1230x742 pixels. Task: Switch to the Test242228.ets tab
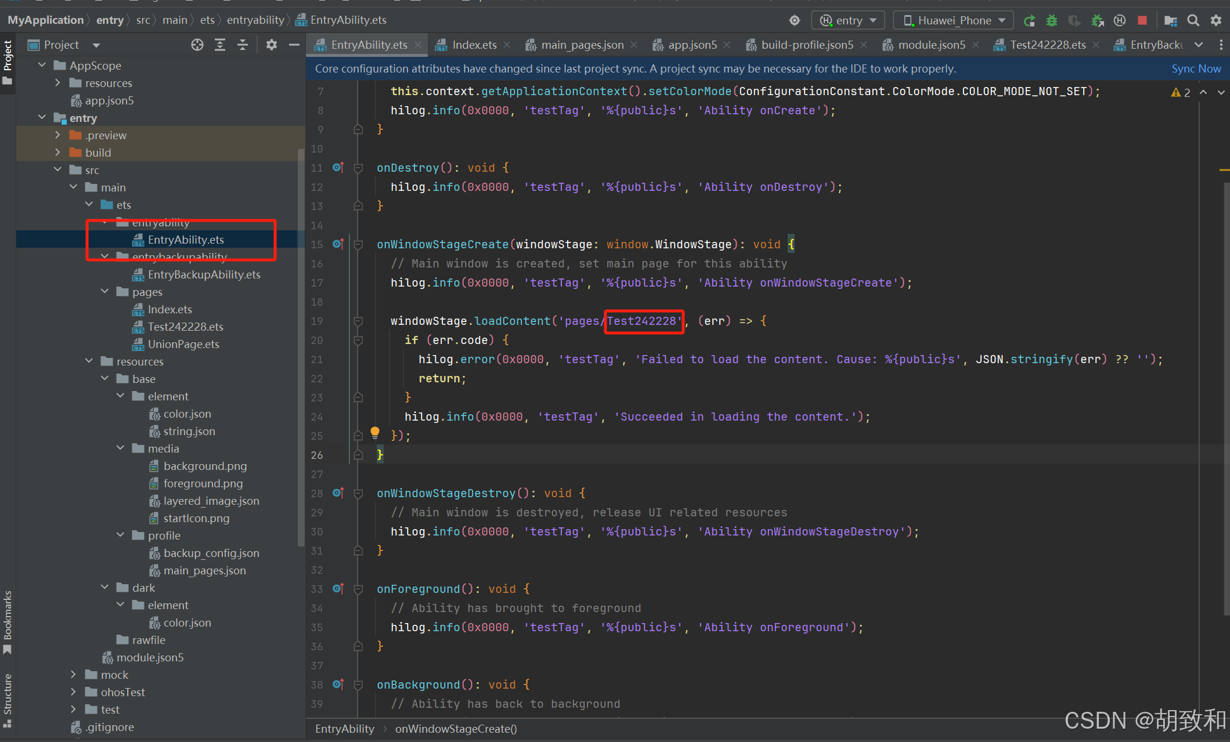coord(1047,45)
